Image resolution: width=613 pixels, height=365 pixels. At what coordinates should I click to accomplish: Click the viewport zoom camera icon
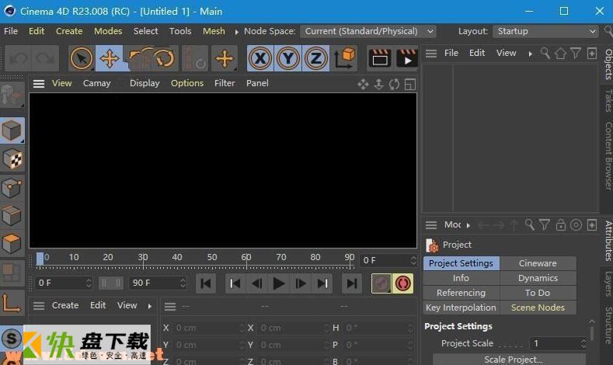[378, 85]
